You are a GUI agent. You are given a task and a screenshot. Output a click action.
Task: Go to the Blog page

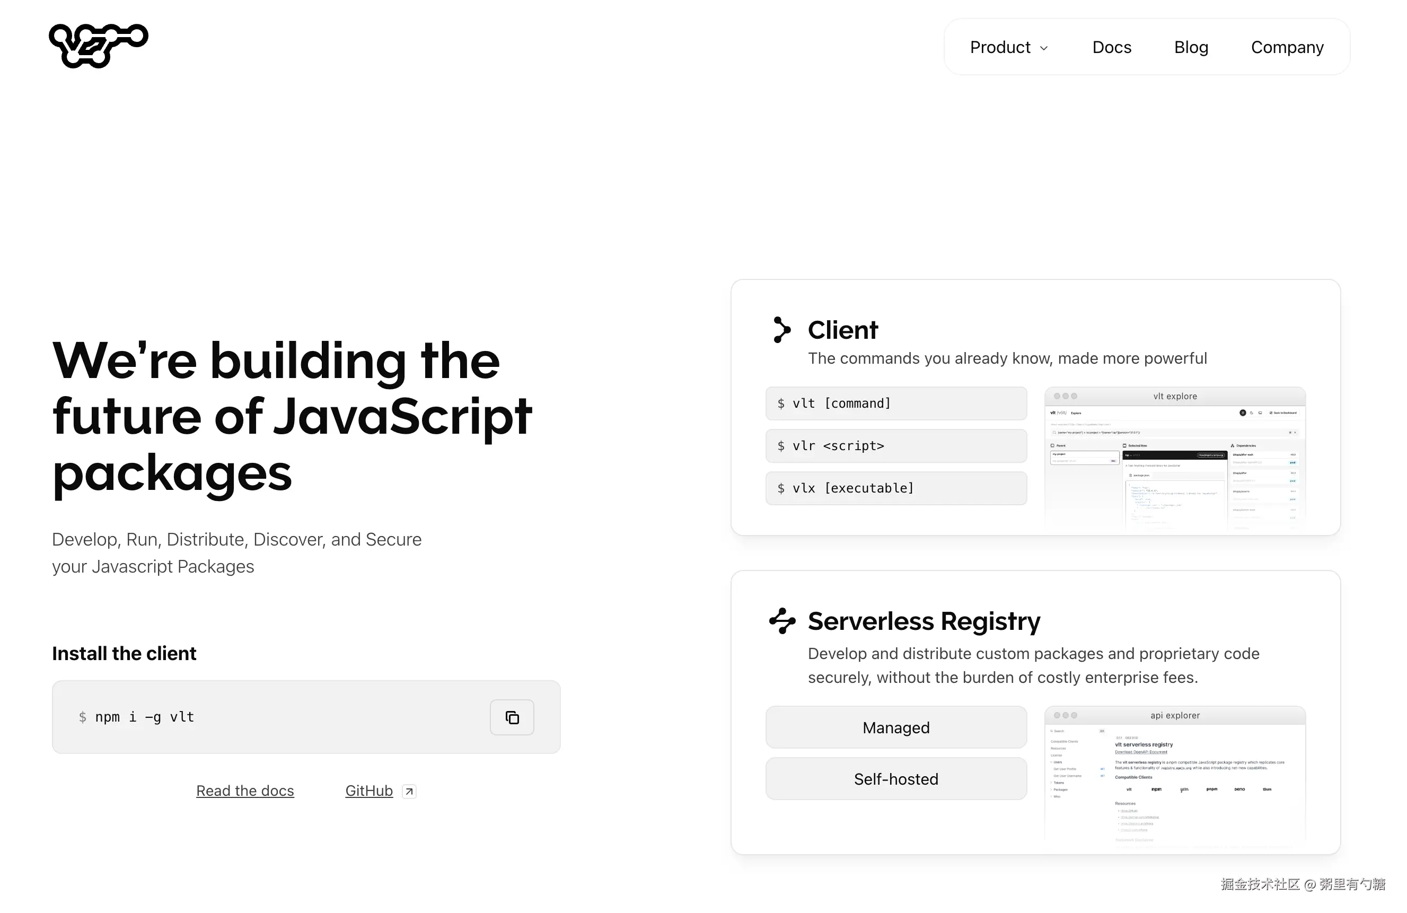[x=1191, y=47]
